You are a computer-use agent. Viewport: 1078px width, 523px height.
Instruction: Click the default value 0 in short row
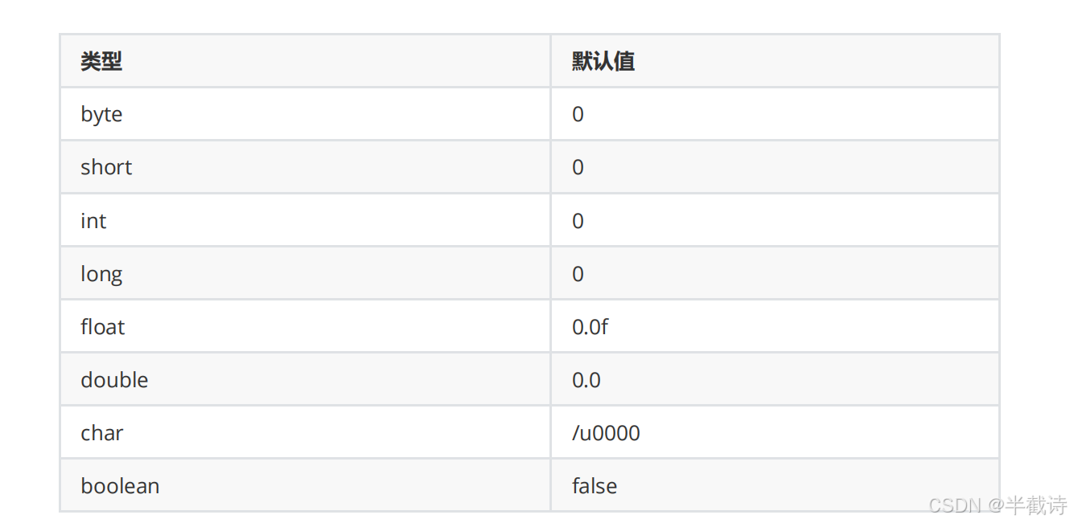[578, 167]
